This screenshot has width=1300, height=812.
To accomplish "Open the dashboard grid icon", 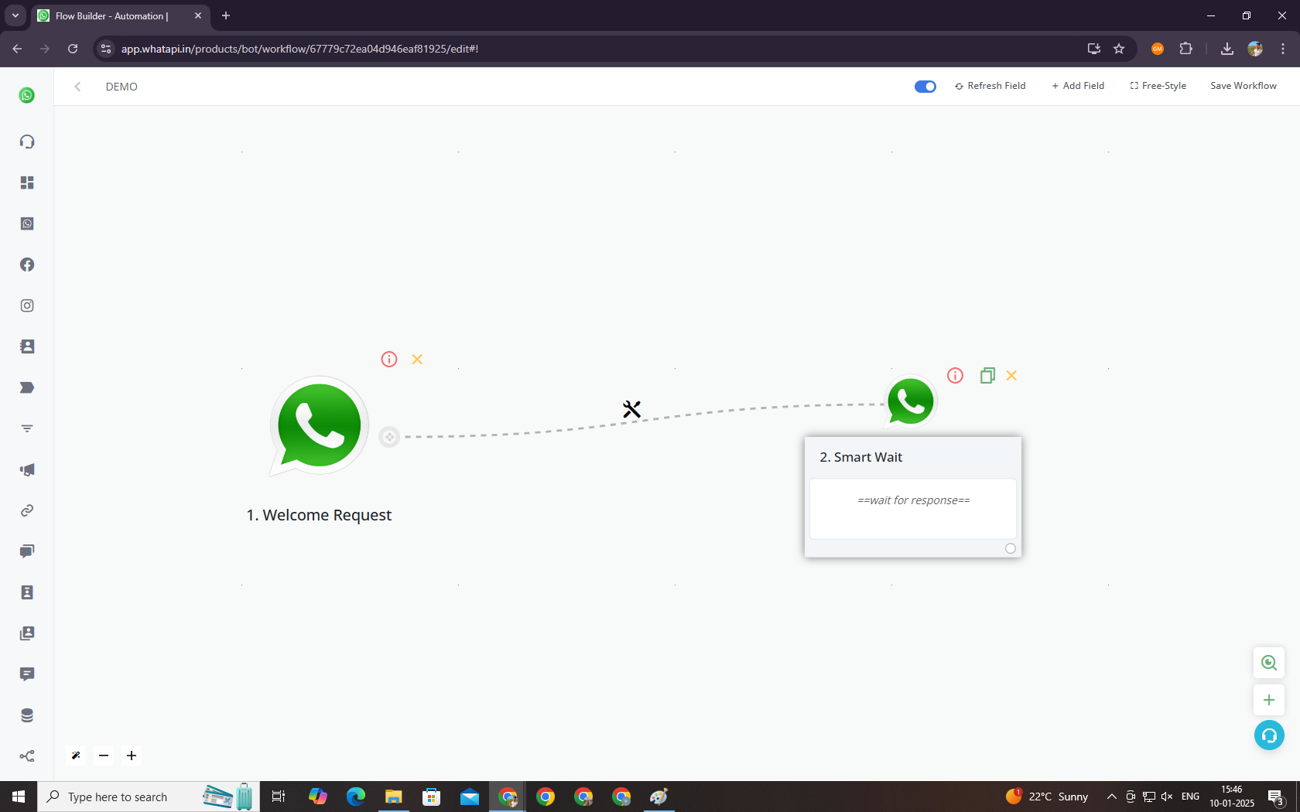I will pyautogui.click(x=27, y=183).
